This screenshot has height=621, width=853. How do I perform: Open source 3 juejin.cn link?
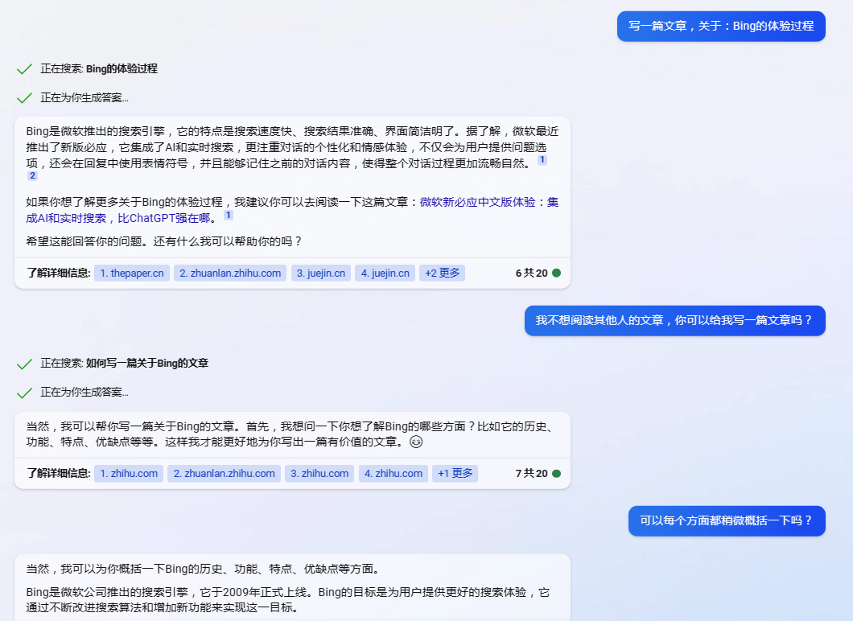tap(321, 273)
